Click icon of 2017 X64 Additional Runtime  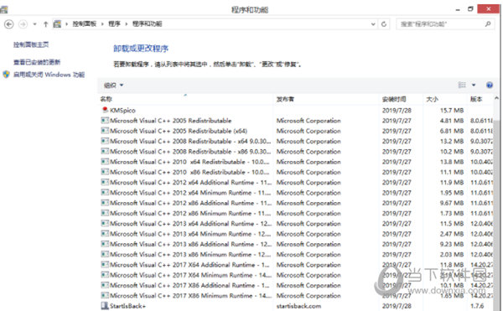105,265
